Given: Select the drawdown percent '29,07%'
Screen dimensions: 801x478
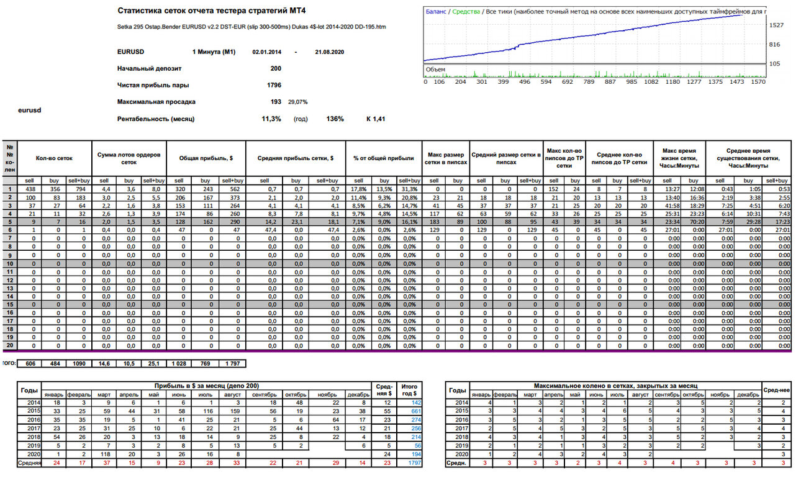Looking at the screenshot, I should tap(298, 102).
